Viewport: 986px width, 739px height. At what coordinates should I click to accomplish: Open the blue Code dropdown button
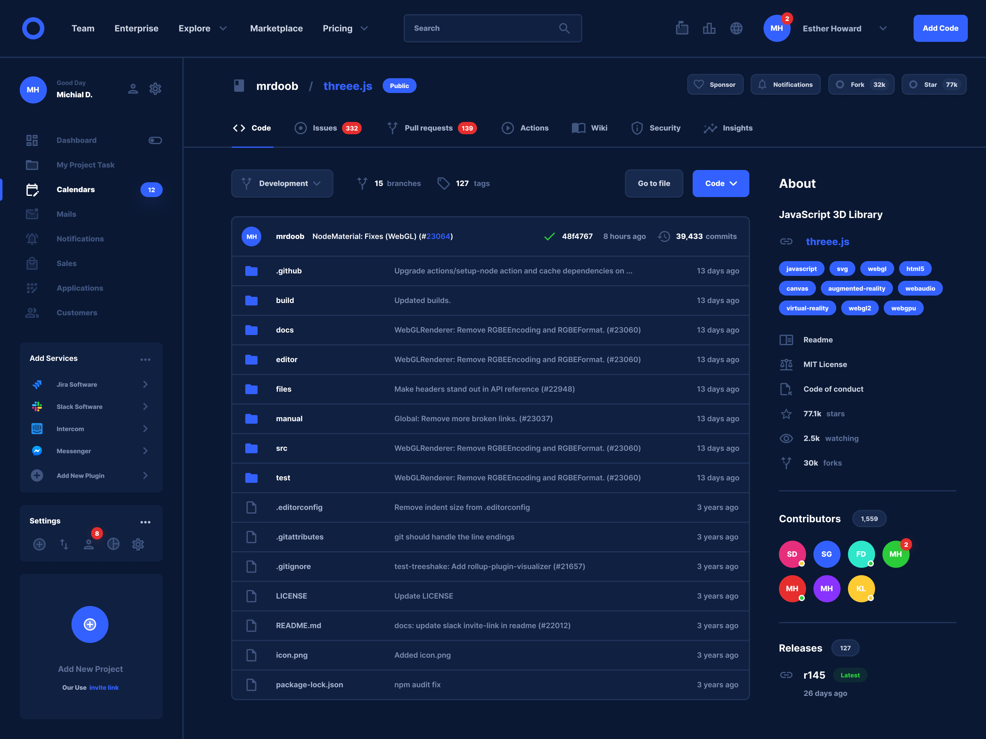[720, 183]
